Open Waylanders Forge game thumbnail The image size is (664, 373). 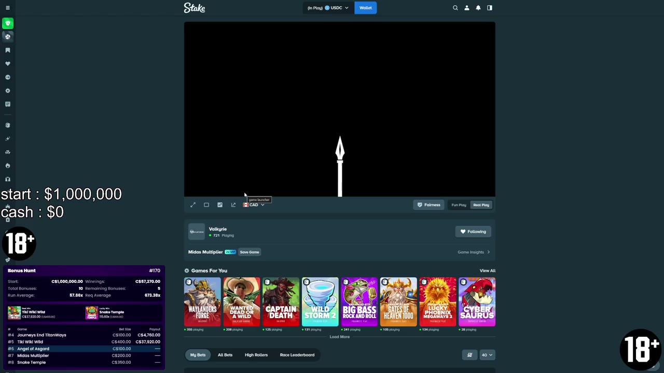[x=202, y=302]
